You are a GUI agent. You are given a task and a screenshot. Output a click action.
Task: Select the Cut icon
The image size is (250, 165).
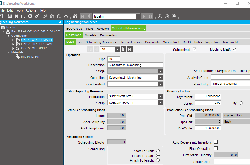point(45,16)
